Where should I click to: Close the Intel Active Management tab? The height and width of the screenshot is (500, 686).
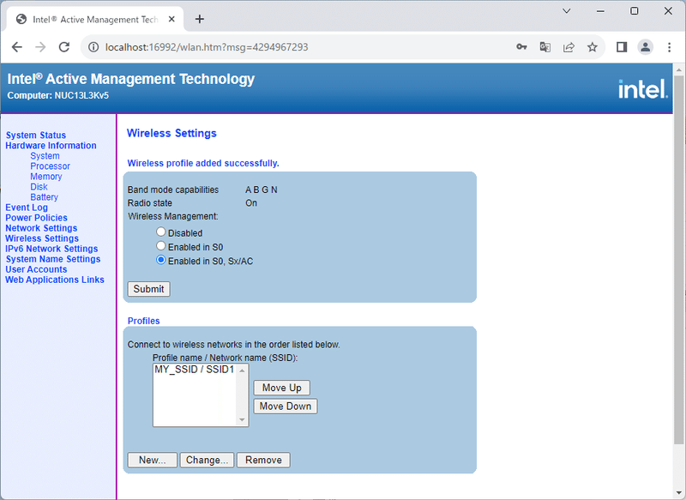tap(171, 19)
